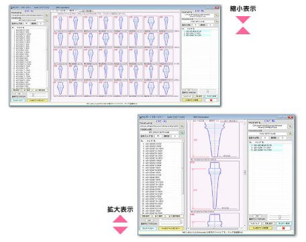Select third tab above thumbnail grid, upper window
Screen dimensions: 306x242
point(87,11)
